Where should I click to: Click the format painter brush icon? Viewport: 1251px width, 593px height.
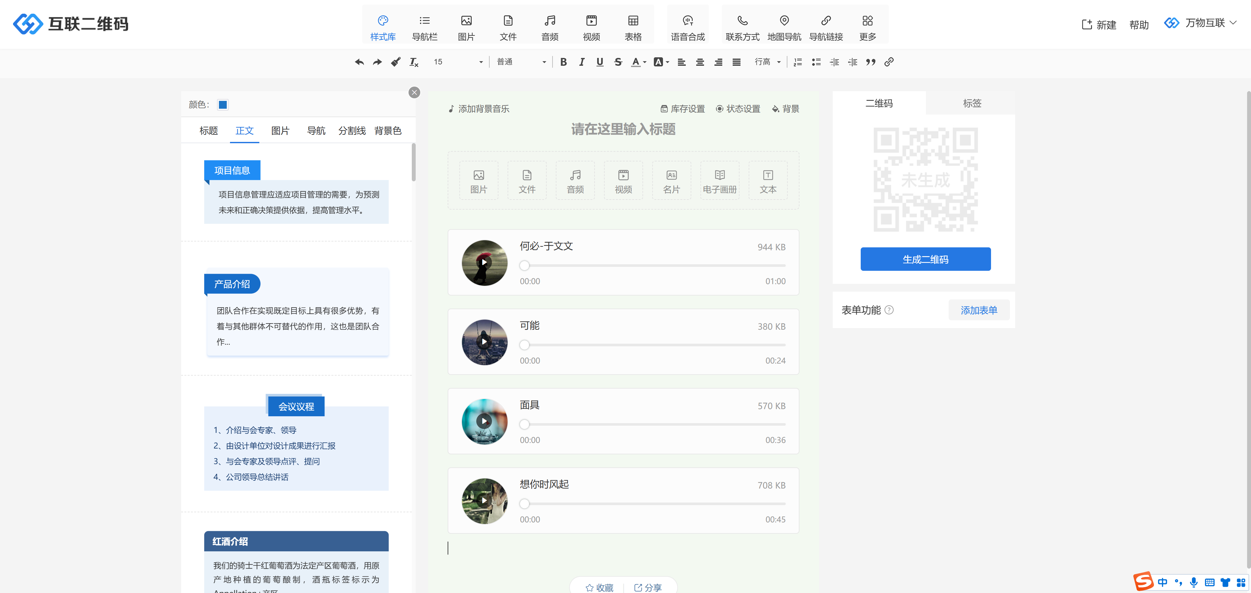point(396,62)
